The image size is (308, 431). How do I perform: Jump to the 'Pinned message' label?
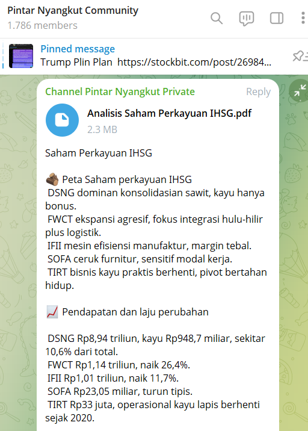(78, 49)
